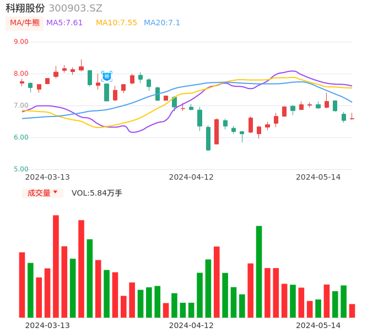Click the first red volume bar on the left
The image size is (378, 333).
(22, 285)
